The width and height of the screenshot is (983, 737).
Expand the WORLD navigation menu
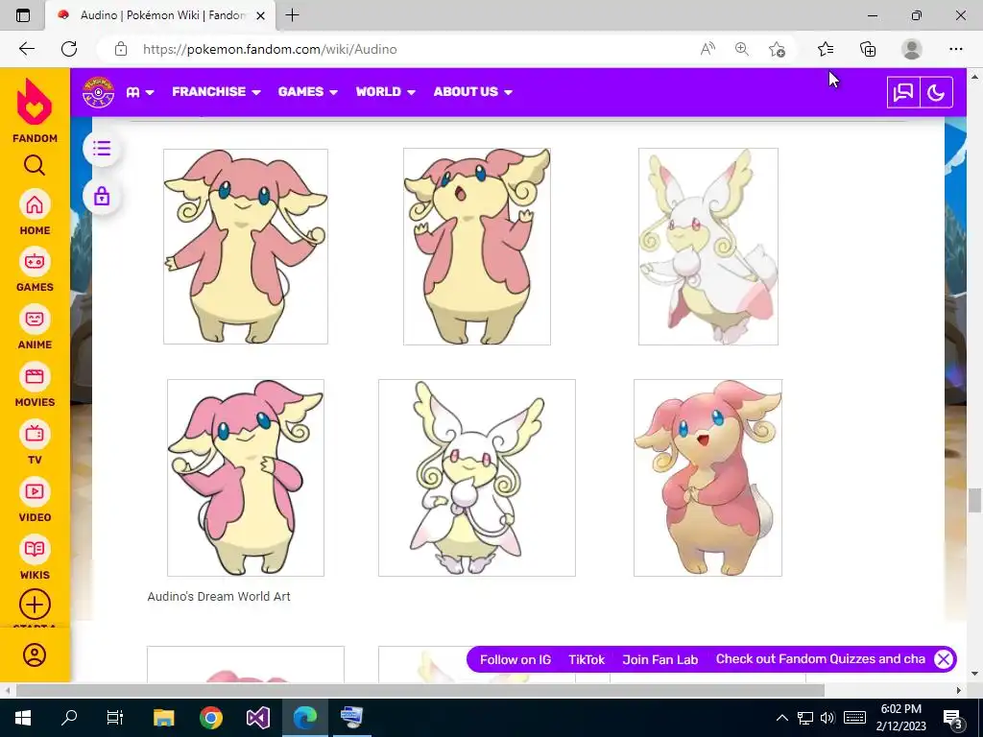(386, 91)
